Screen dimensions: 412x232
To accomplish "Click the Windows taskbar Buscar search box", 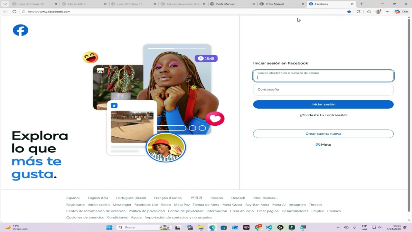I will pyautogui.click(x=143, y=227).
